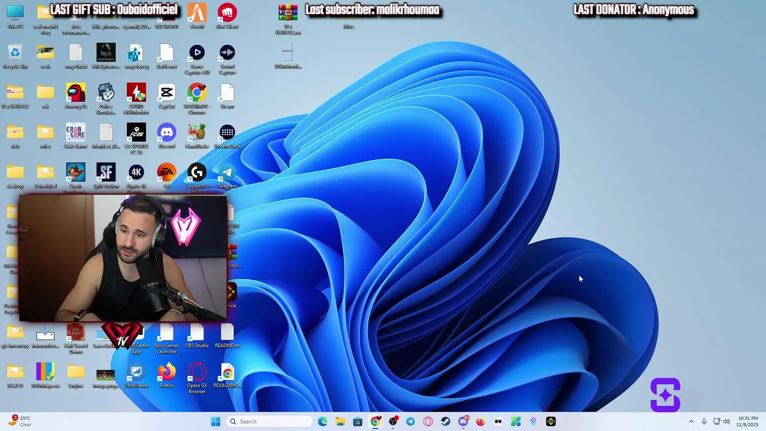Open the Opera GX Browser shortcut
This screenshot has width=766, height=431.
[x=197, y=378]
